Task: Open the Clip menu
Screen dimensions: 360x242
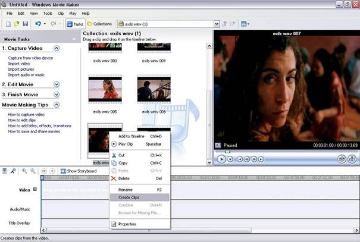Action: [61, 13]
